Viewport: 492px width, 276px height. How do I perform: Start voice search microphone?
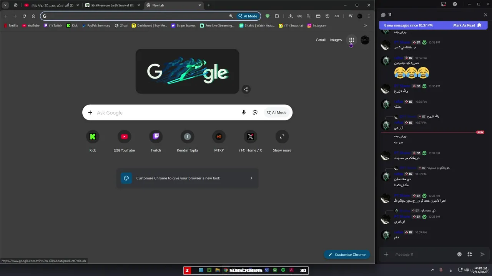244,112
